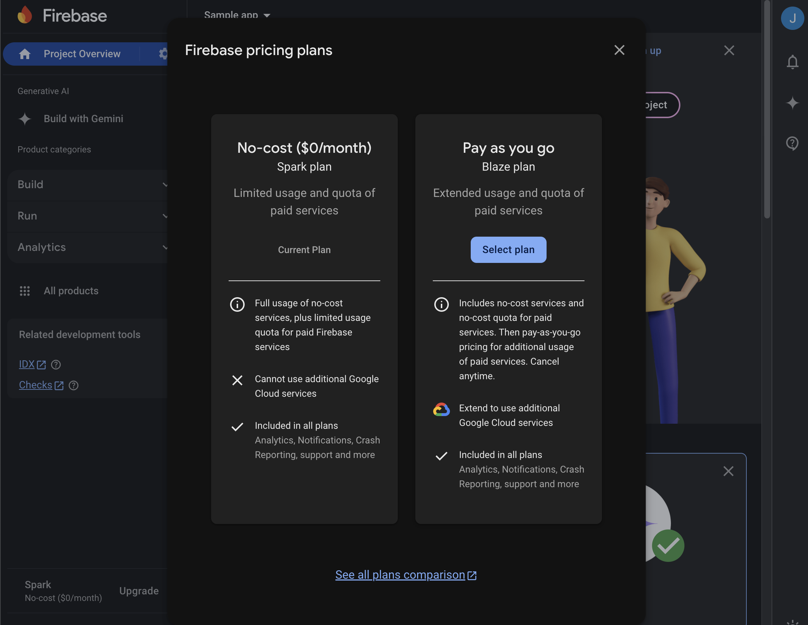
Task: Click the notifications bell icon
Action: [792, 62]
